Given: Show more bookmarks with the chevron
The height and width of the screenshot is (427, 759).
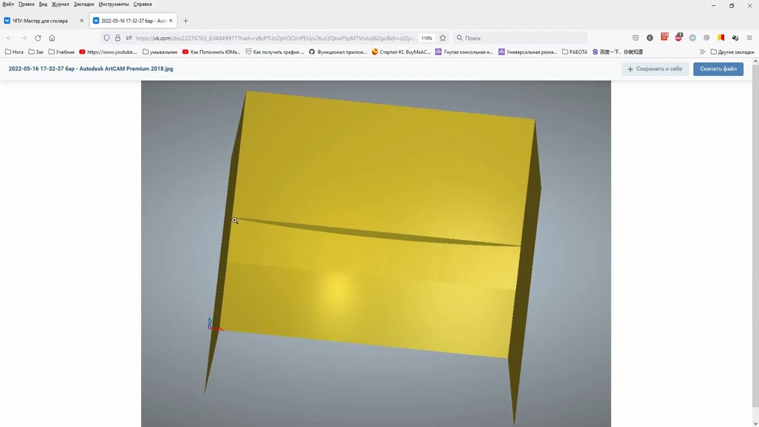Looking at the screenshot, I should [x=703, y=52].
